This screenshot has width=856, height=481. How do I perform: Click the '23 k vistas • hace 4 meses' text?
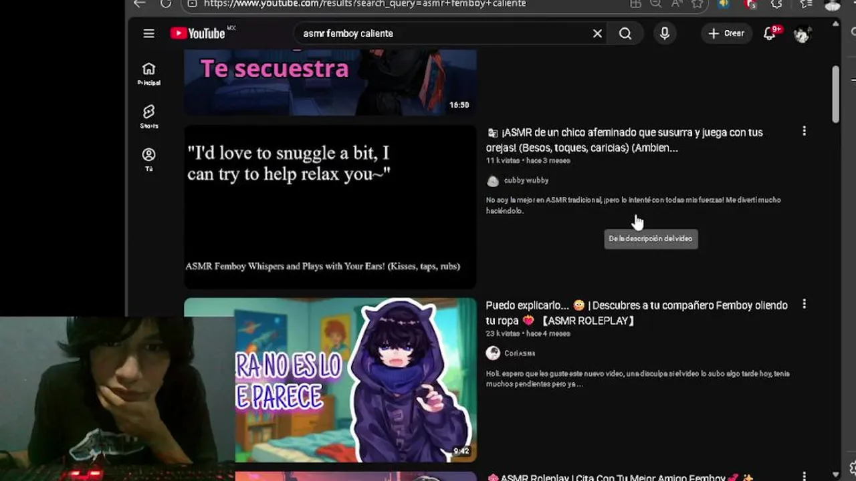[528, 334]
